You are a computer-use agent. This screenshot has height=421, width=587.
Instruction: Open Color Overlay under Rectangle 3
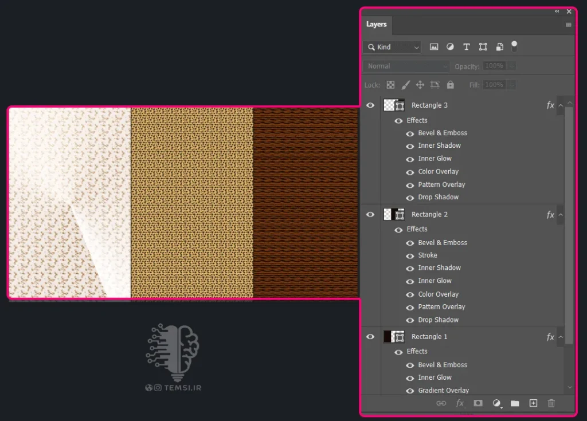pos(439,171)
